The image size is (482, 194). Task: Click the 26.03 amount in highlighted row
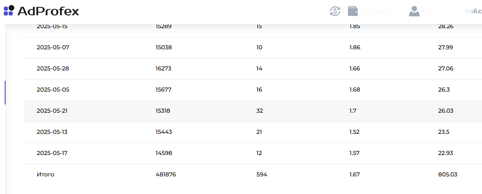tap(446, 111)
